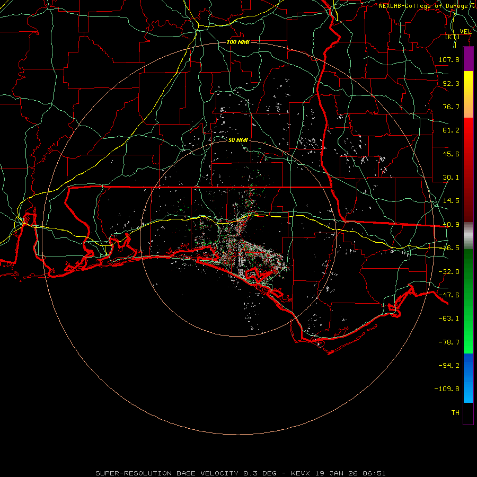The height and width of the screenshot is (477, 477).
Task: Pick the purple segment of the velocity color bar
Action: pos(468,59)
